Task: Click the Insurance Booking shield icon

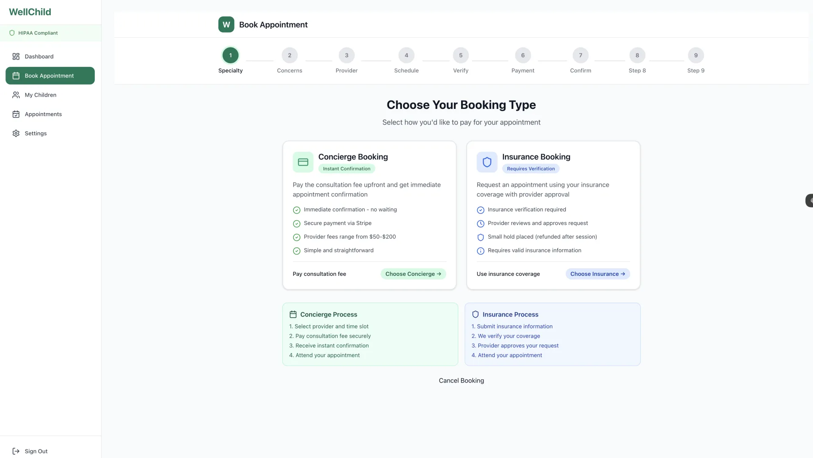Action: point(487,162)
